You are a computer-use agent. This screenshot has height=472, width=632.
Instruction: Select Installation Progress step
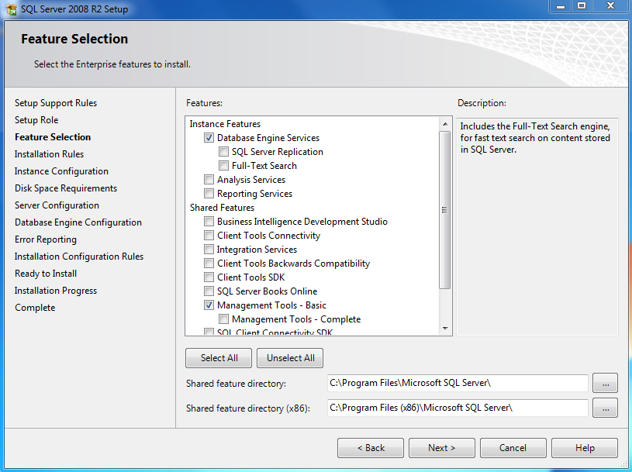tap(56, 291)
